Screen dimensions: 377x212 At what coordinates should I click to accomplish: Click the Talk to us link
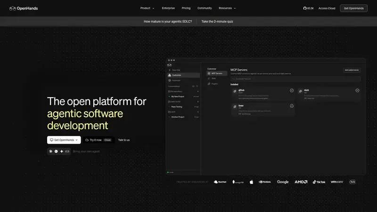coord(124,140)
